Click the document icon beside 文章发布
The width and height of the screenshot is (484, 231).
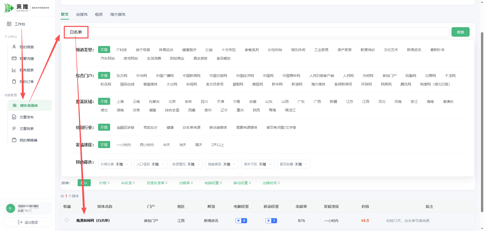tap(14, 117)
